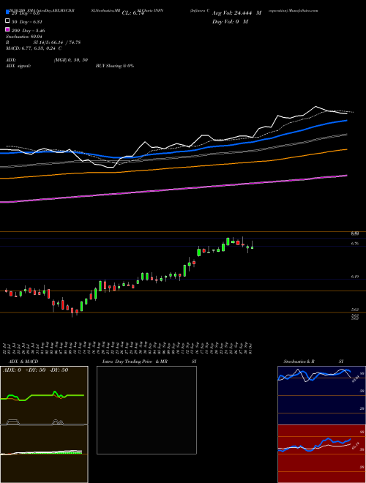Click the blue Stochastics chart panel
The width and height of the screenshot is (366, 483).
coord(321,395)
